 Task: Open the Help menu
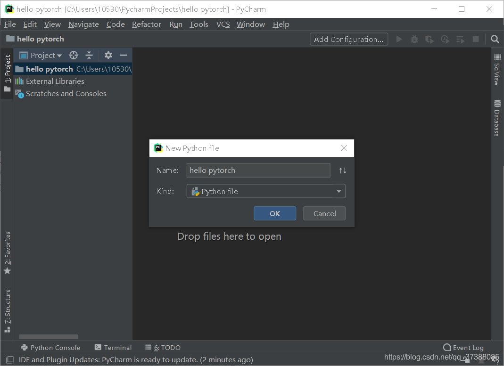click(281, 24)
